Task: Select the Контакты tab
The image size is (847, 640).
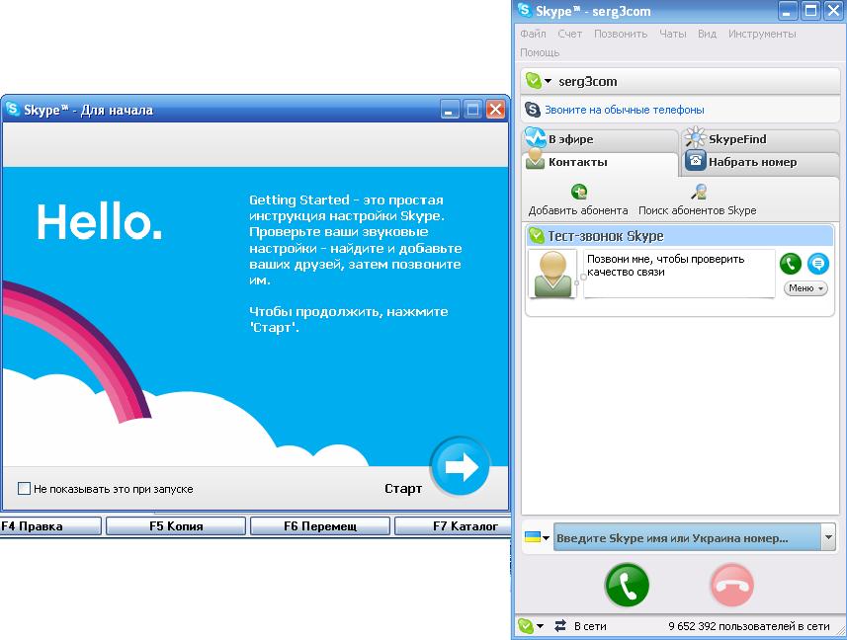Action: click(600, 162)
